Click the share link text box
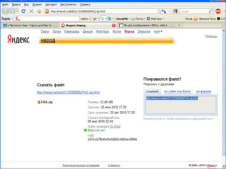The height and width of the screenshot is (169, 226). (181, 105)
